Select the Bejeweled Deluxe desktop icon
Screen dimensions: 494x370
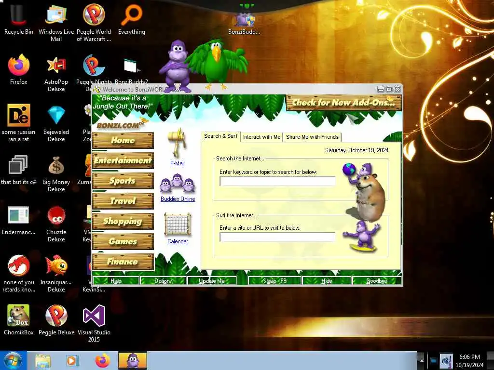(x=56, y=123)
